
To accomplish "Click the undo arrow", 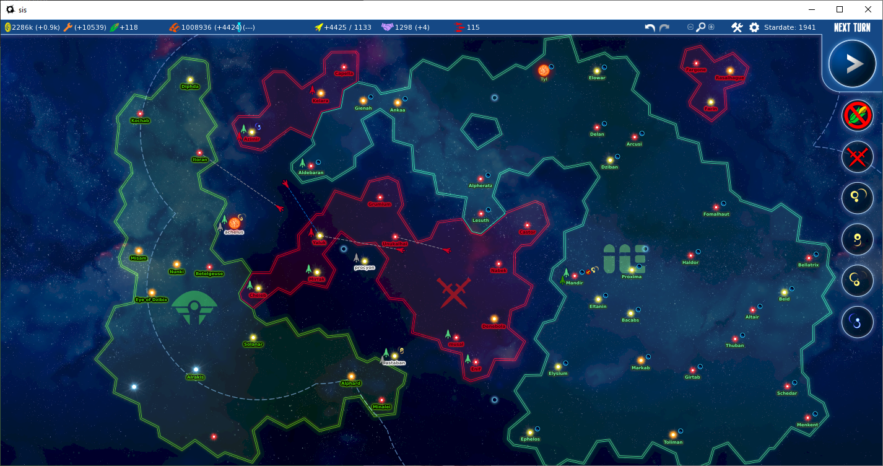I will [x=650, y=27].
